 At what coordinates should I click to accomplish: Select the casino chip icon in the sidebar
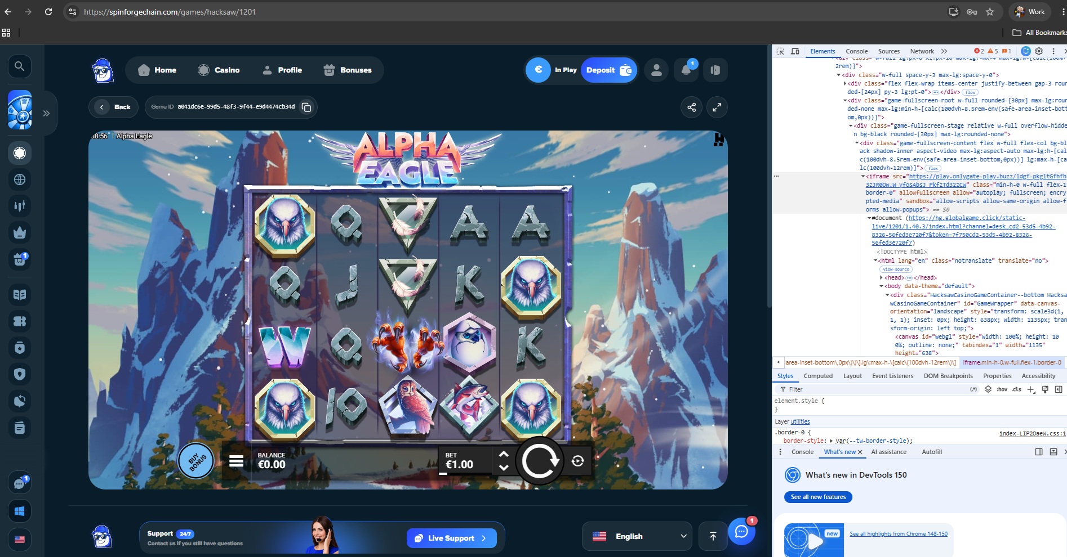(20, 153)
